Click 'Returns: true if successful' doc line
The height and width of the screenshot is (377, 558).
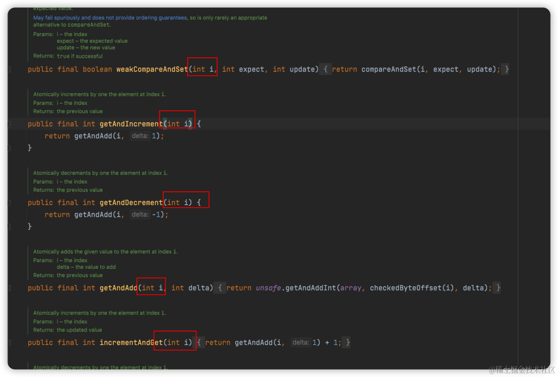[68, 56]
